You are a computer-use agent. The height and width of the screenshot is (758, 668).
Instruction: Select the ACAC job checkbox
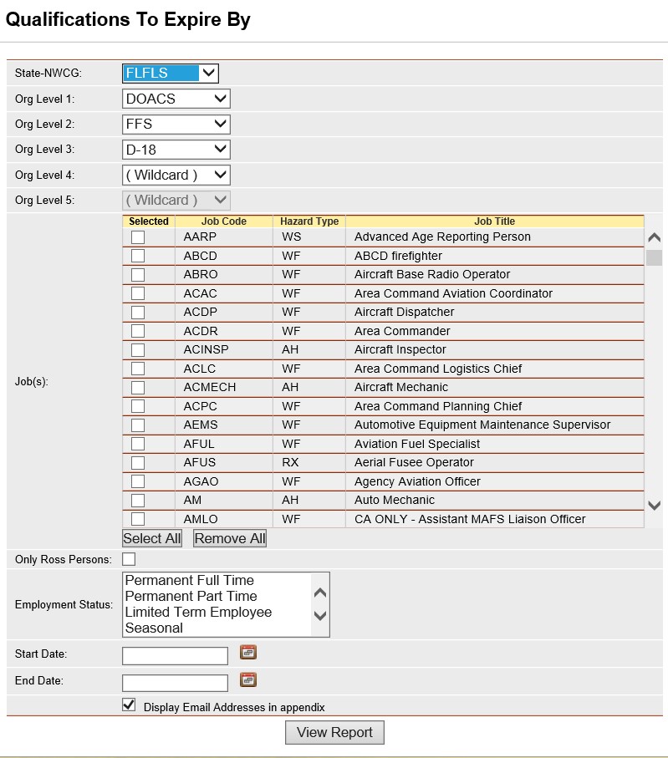138,293
